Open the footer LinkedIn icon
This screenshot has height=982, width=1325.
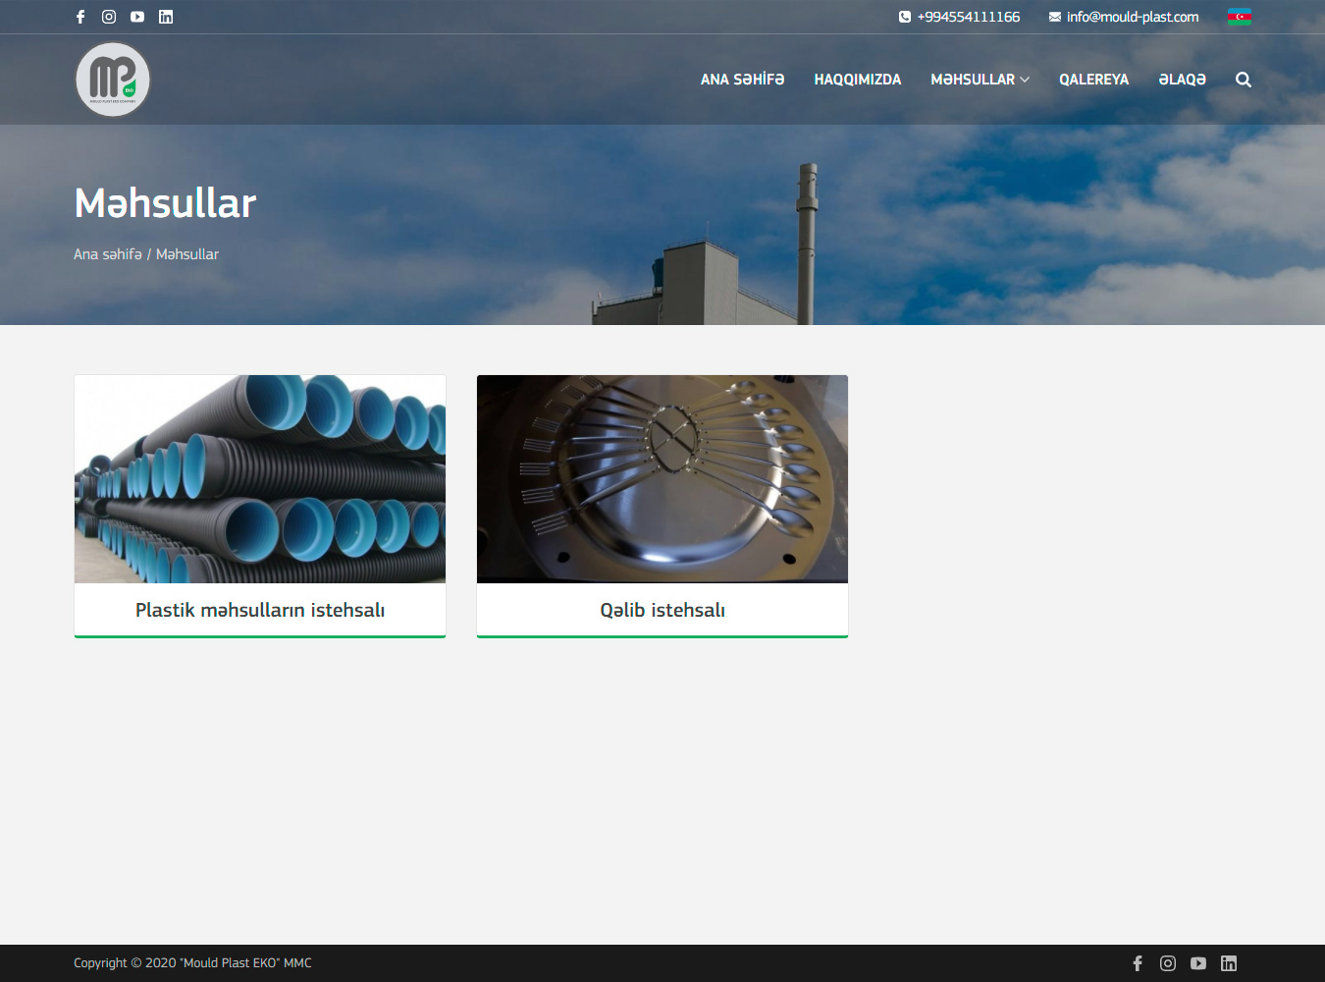coord(1229,963)
